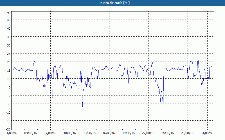This screenshot has width=225, height=140.
Task: Click date label 25/08/16
Action: click(168, 133)
